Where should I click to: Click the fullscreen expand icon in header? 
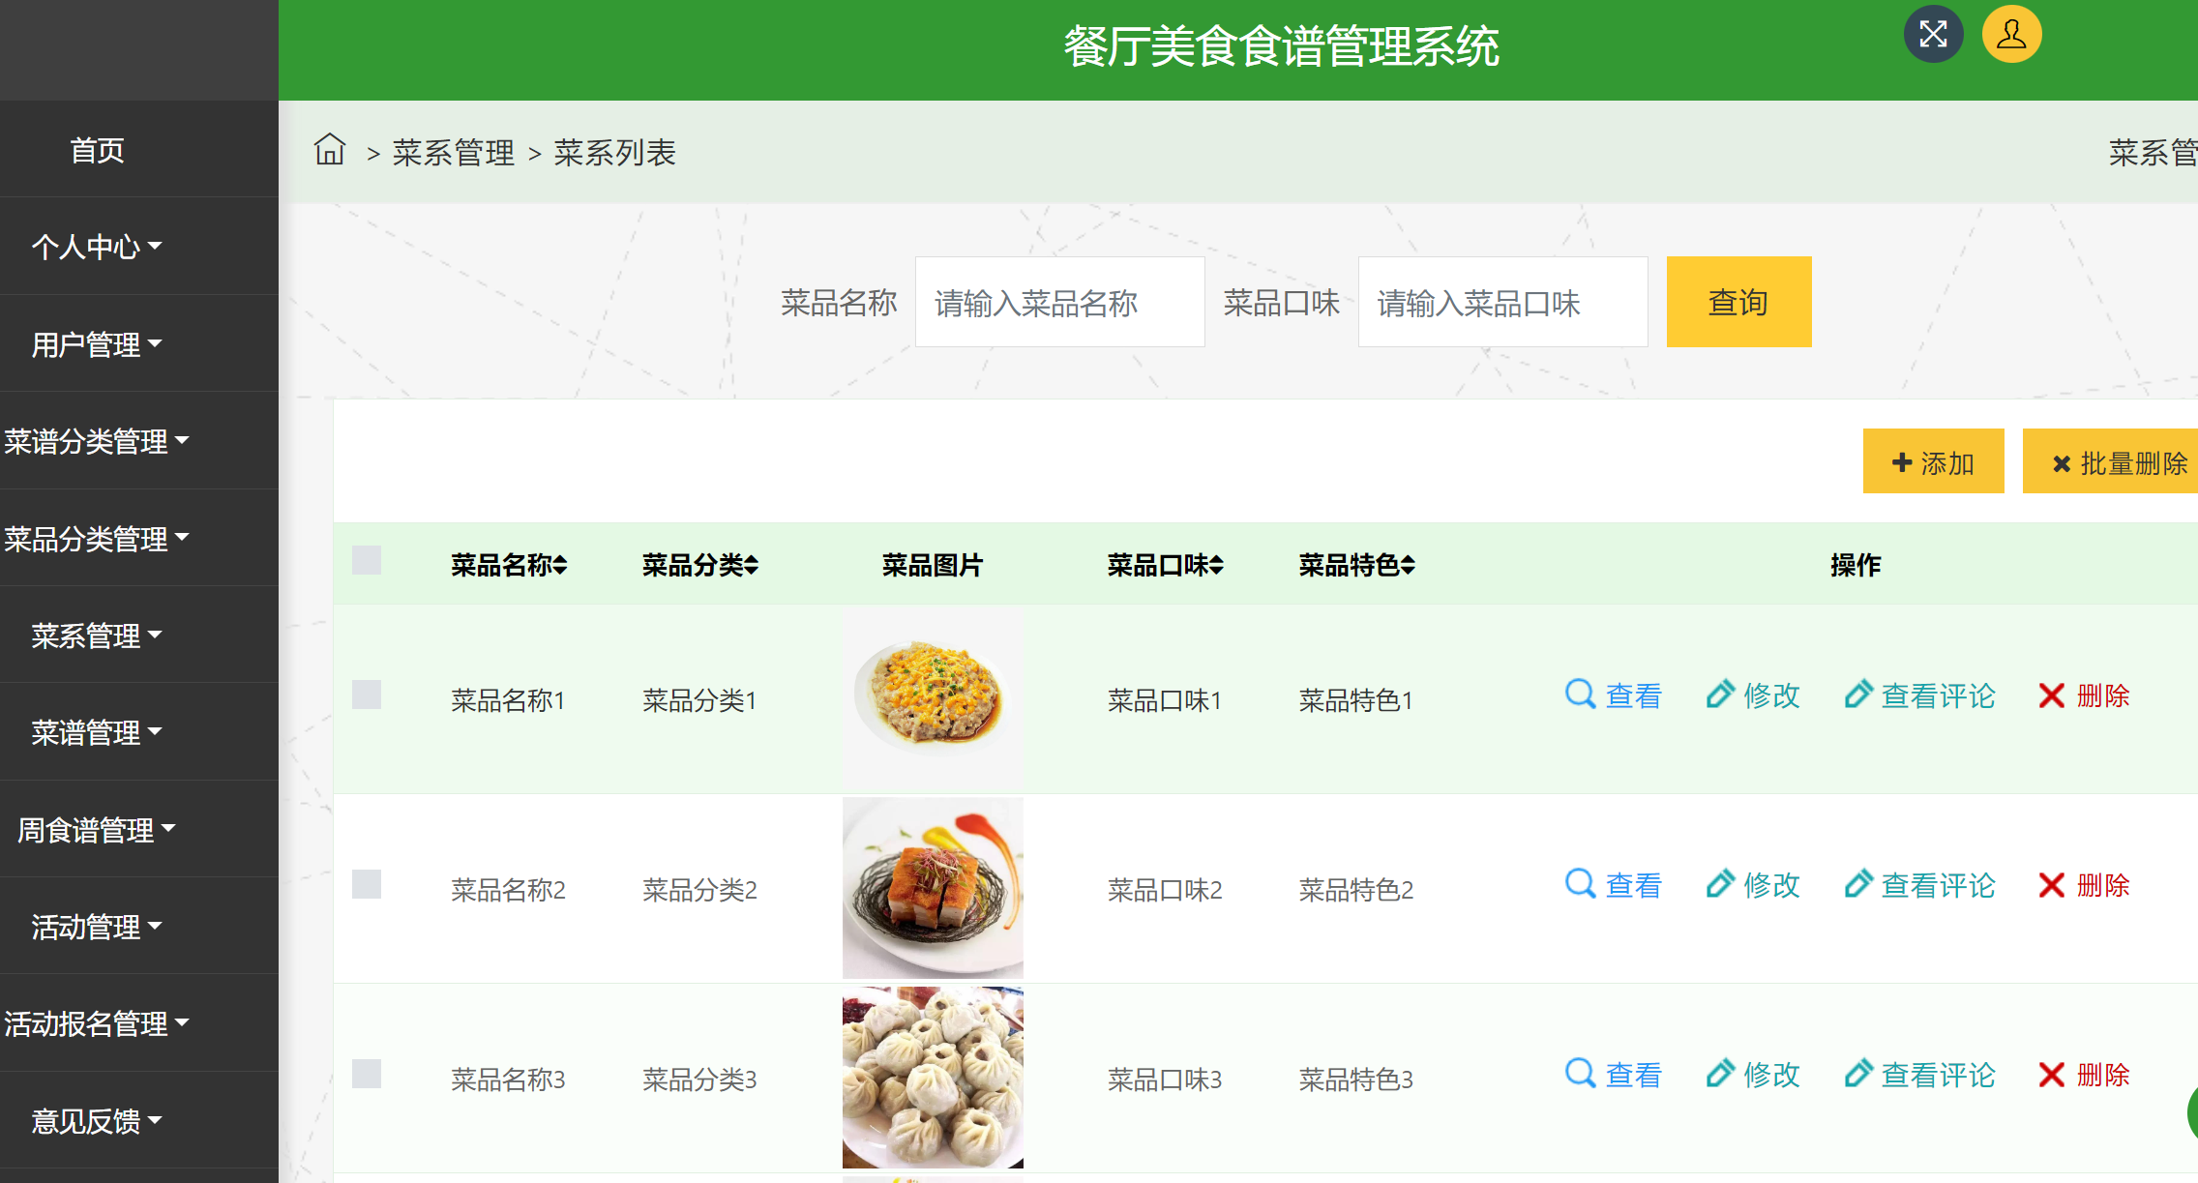point(1933,33)
